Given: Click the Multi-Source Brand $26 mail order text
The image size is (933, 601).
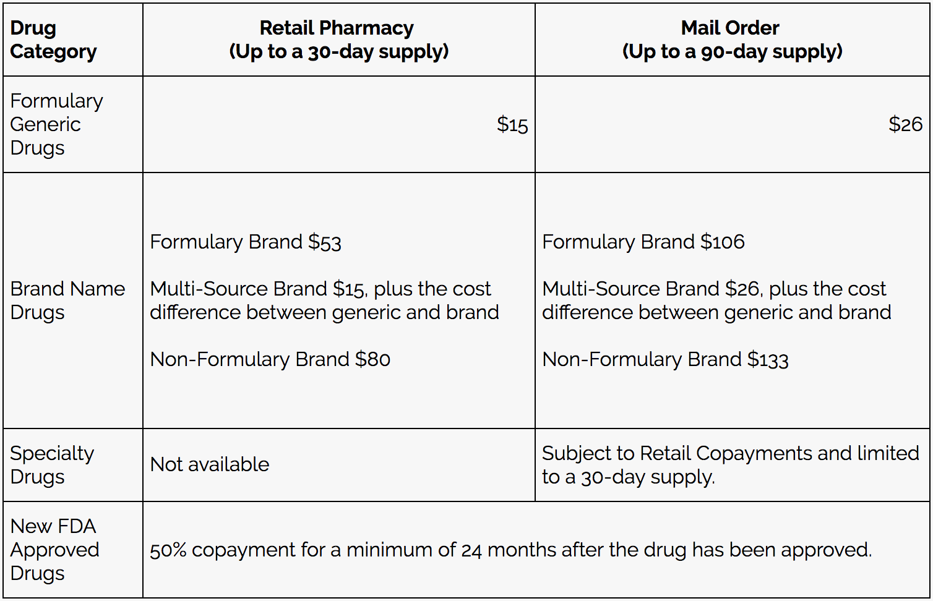Looking at the screenshot, I should 716,300.
